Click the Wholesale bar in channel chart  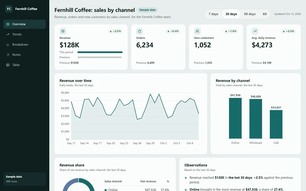coord(256,119)
